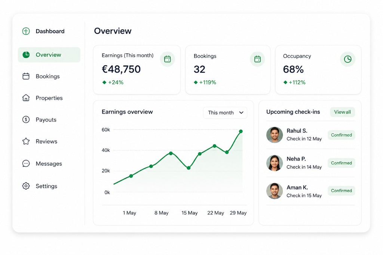383x255 pixels.
Task: Click the 32 bookings value
Action: point(199,70)
